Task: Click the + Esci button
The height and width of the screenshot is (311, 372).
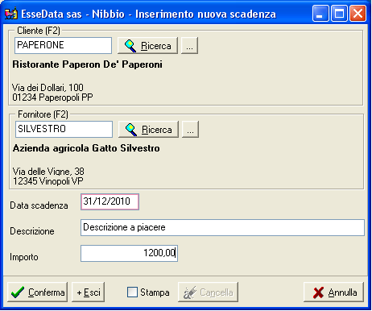Action: pyautogui.click(x=89, y=292)
